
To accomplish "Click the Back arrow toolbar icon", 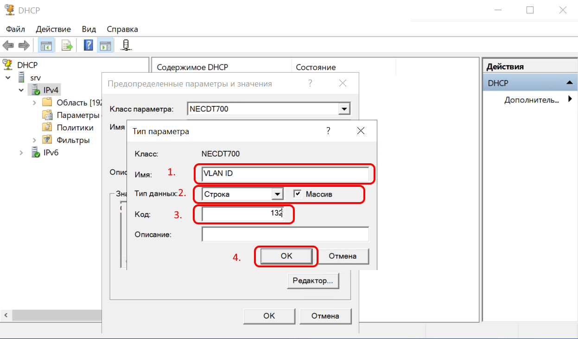I will coord(8,45).
